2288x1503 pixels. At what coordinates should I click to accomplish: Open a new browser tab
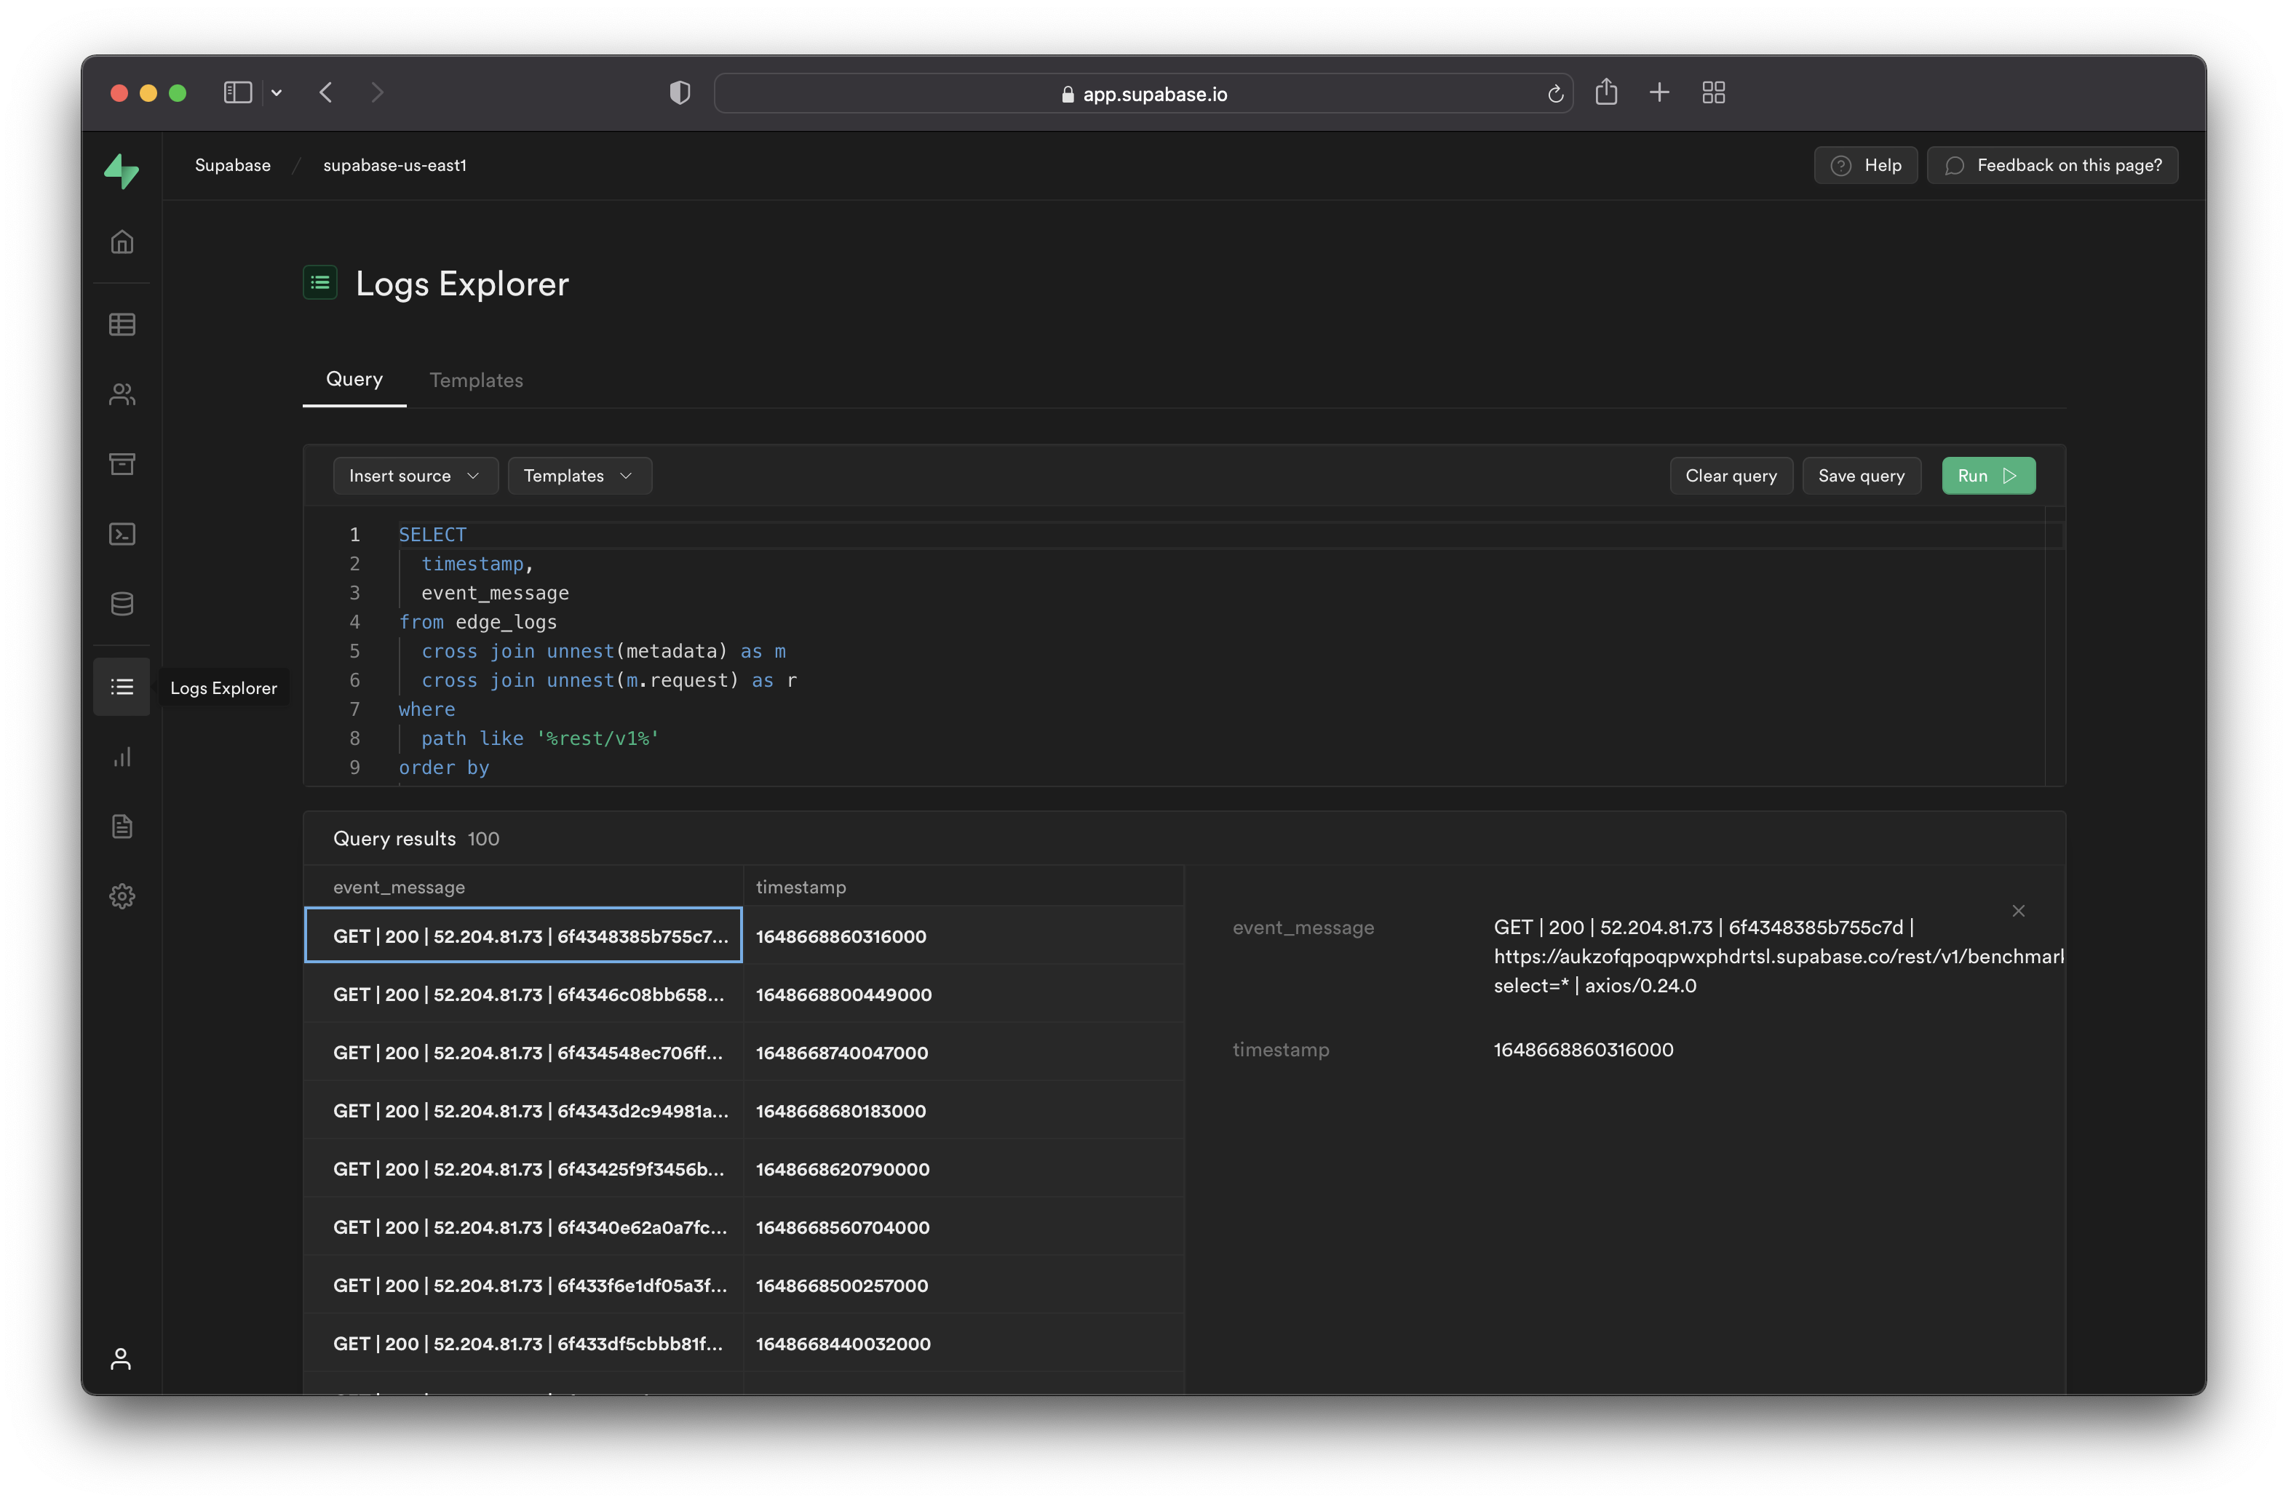coord(1659,92)
